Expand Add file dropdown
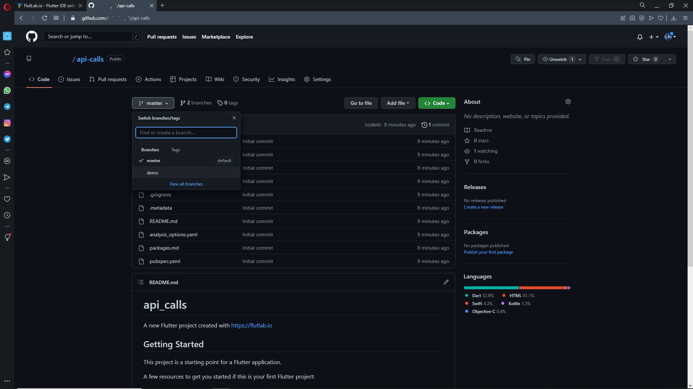The width and height of the screenshot is (693, 389). [x=398, y=103]
